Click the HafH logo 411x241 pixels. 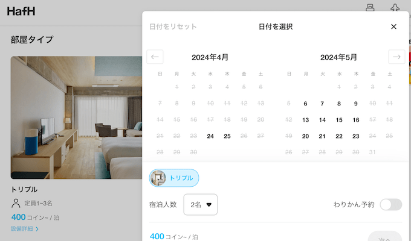[22, 10]
